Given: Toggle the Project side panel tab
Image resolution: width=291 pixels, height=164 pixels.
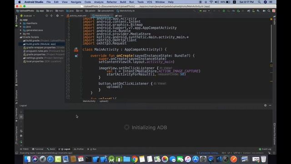Looking at the screenshot, I should 16,20.
